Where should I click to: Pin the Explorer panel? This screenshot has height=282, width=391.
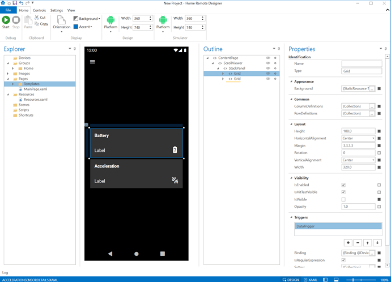pyautogui.click(x=75, y=49)
